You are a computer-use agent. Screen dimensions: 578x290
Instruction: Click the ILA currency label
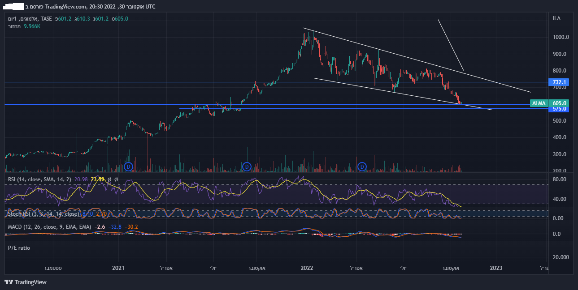[556, 18]
